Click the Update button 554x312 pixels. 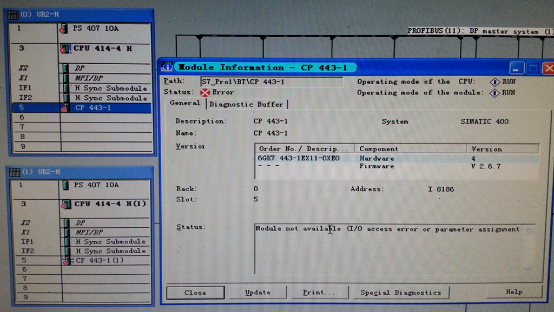(258, 292)
